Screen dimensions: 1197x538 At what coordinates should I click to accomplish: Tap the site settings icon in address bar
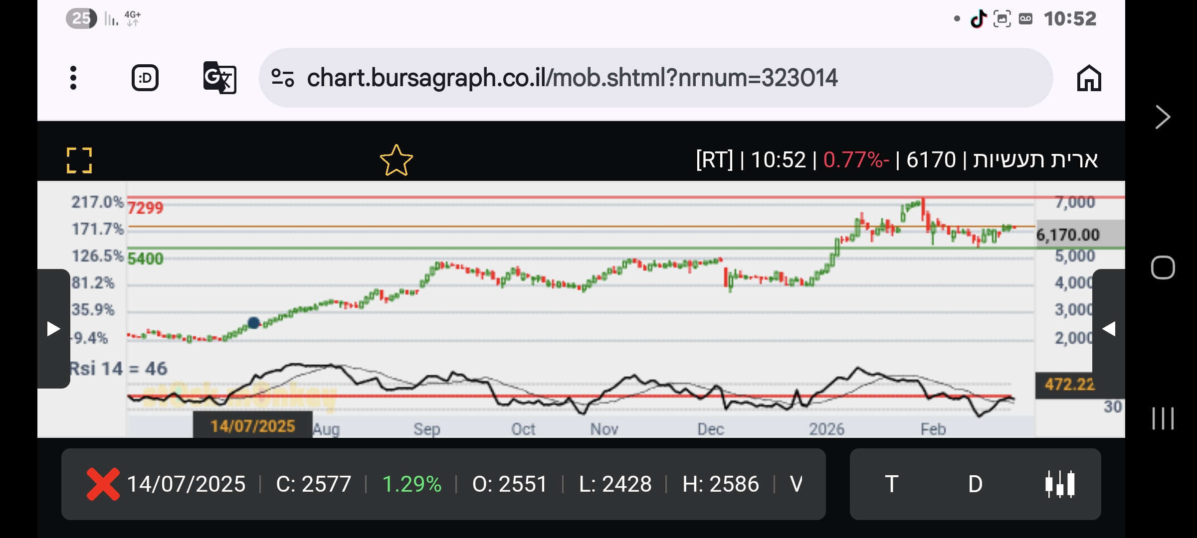pyautogui.click(x=282, y=78)
